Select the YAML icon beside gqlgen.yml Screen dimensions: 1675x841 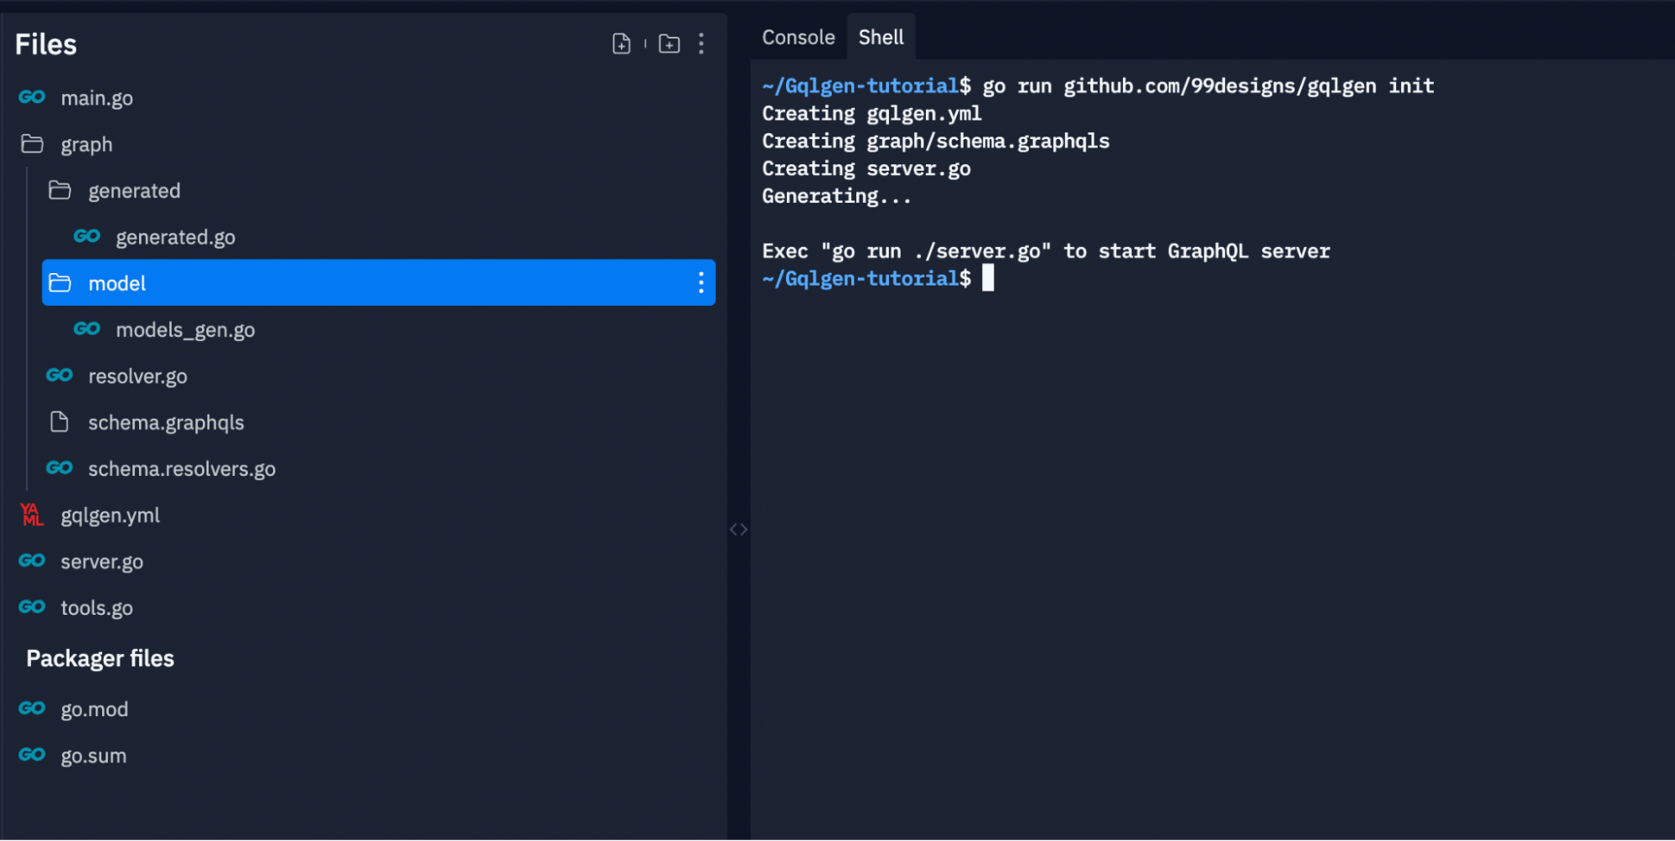[31, 515]
